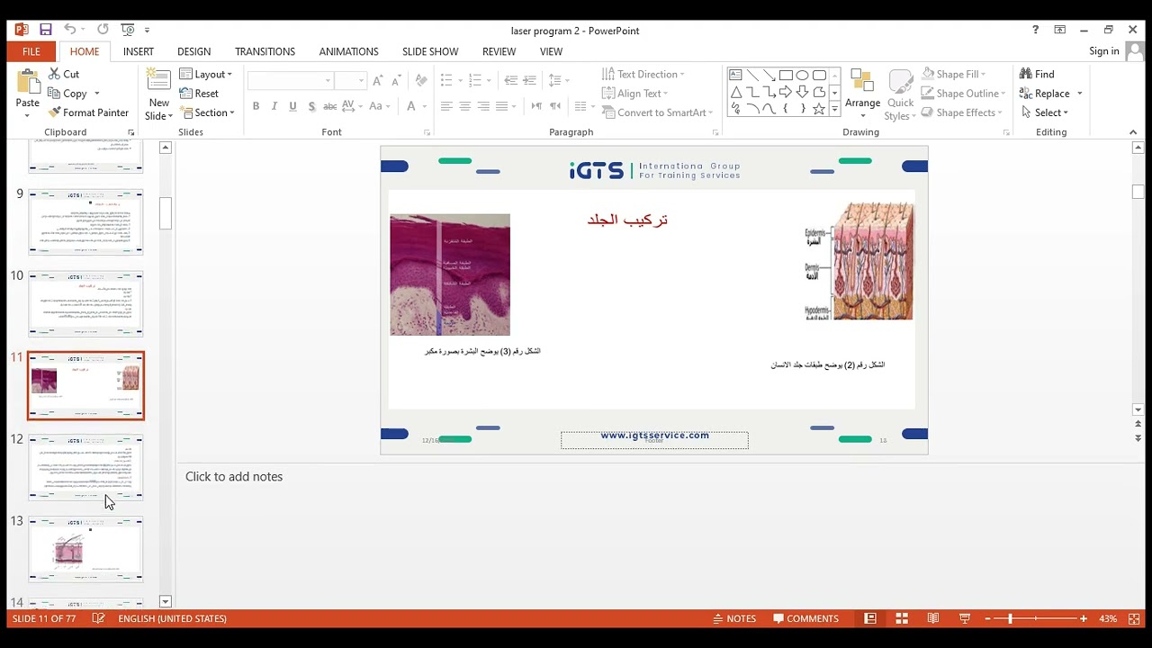Insert a star shape from gallery
The width and height of the screenshot is (1152, 648).
(818, 108)
